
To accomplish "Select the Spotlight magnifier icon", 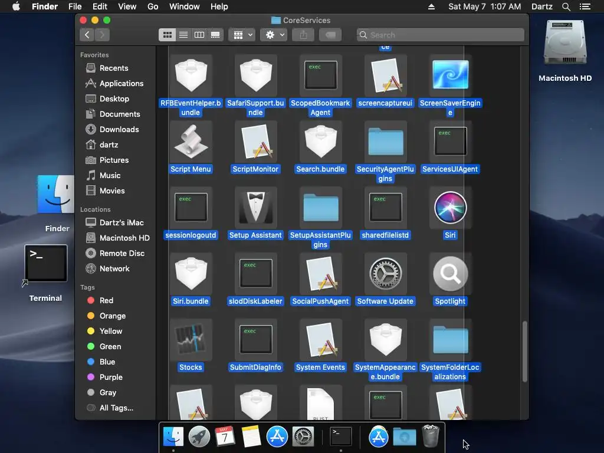I will click(450, 274).
